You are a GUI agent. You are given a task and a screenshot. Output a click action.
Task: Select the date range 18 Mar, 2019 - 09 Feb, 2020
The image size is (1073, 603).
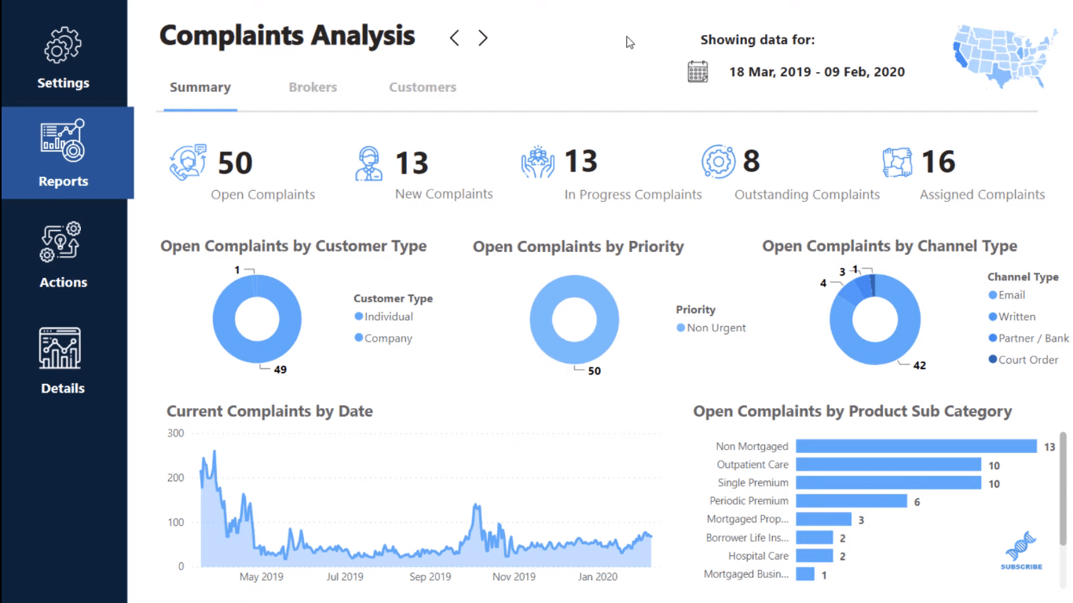tap(817, 71)
